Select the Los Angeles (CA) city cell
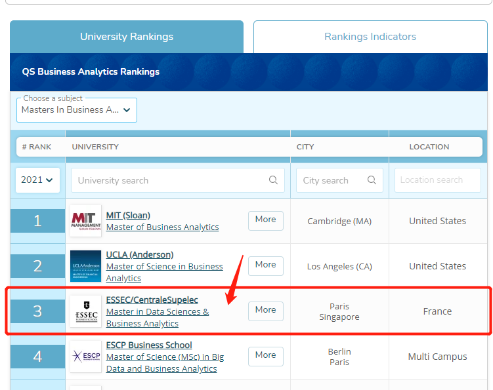493x390 pixels. coord(339,266)
